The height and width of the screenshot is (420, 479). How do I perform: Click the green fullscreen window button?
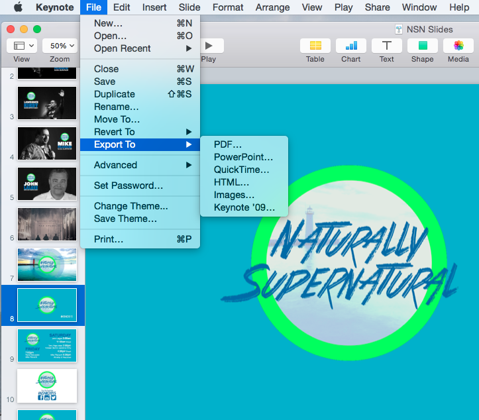[37, 29]
